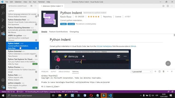Switch to Problems panel tab

[x=45, y=72]
